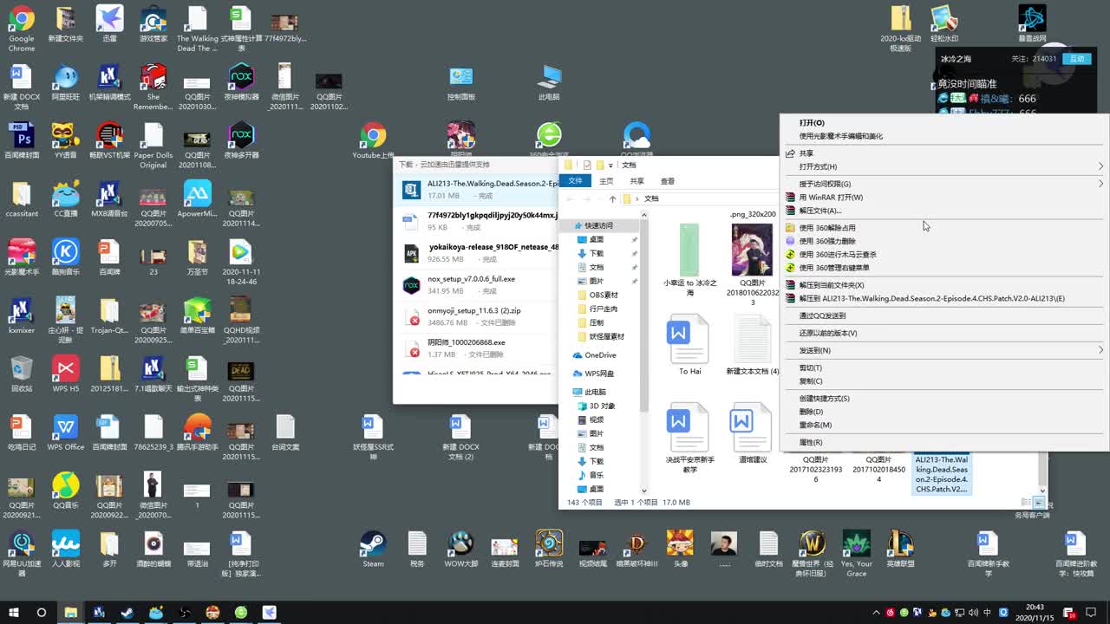Switch to the 共享 ribbon tab in Explorer
The height and width of the screenshot is (624, 1110).
click(637, 181)
